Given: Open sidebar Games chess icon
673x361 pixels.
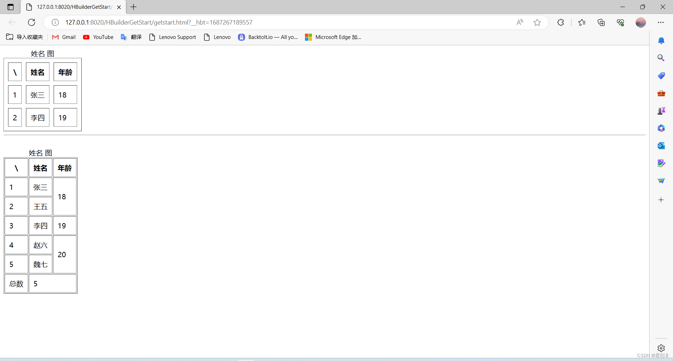Looking at the screenshot, I should 661,111.
